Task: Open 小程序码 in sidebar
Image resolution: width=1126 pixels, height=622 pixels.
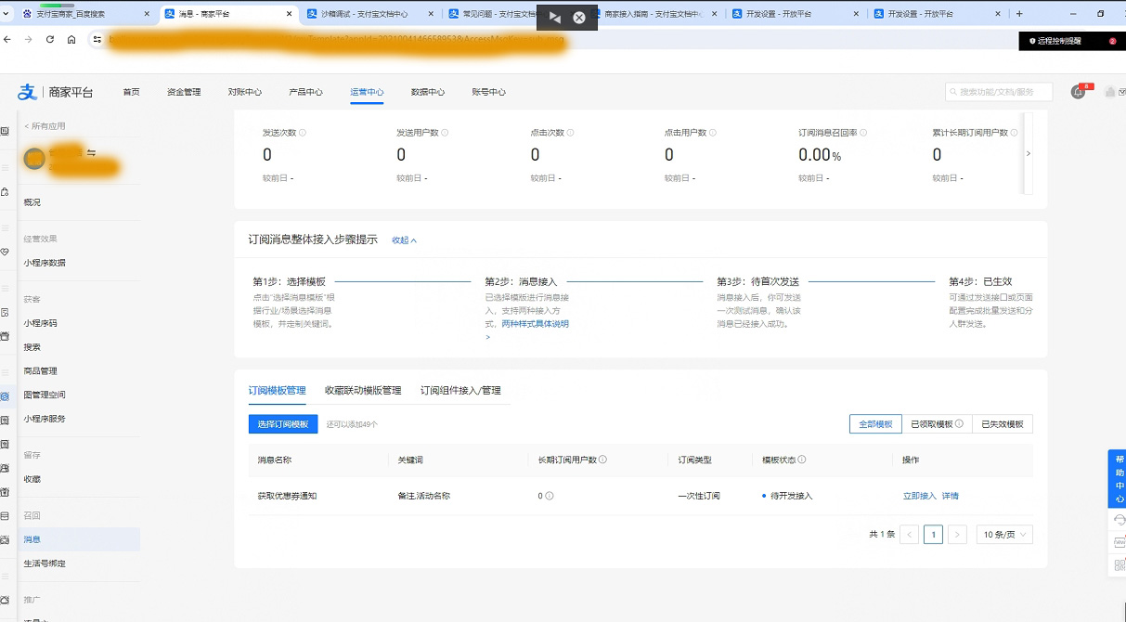Action: point(40,323)
